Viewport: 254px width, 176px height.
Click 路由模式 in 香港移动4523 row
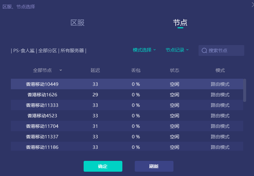220,115
